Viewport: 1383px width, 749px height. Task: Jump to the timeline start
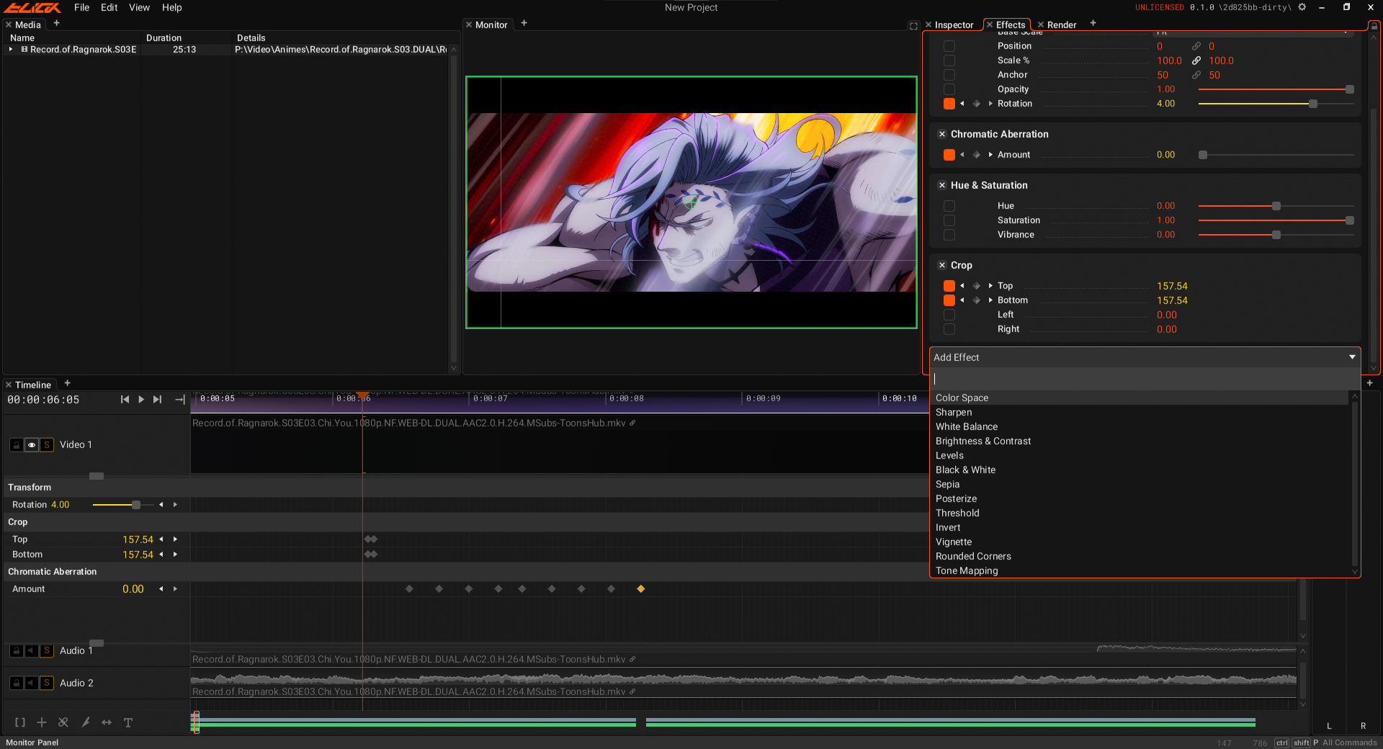125,400
